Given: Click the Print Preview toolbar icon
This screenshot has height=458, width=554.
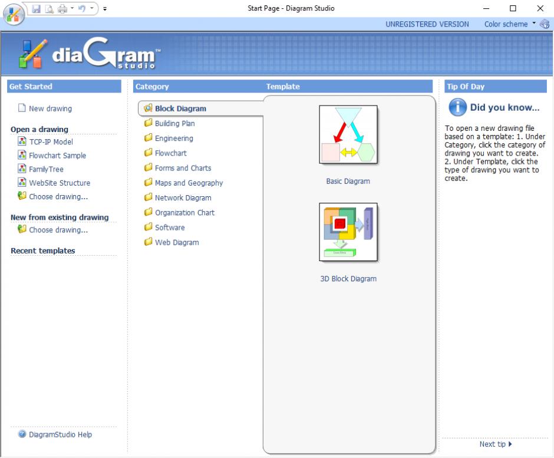Looking at the screenshot, I should [x=50, y=9].
